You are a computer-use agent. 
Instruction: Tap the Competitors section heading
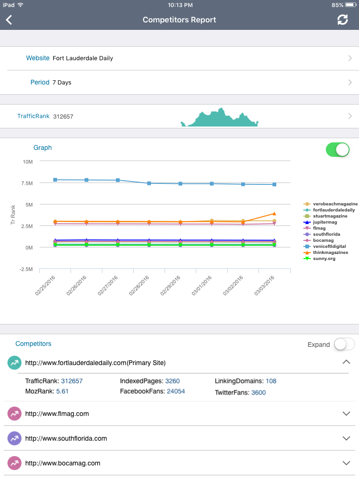[33, 344]
